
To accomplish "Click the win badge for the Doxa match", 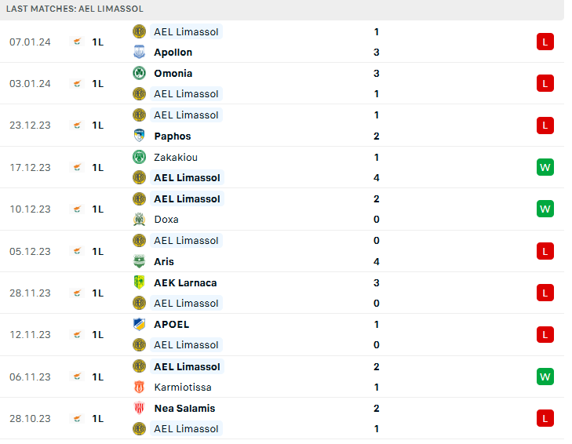I will point(545,209).
